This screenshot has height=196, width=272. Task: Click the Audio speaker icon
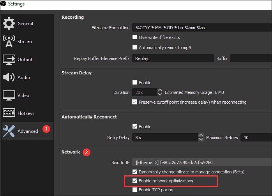pyautogui.click(x=9, y=78)
